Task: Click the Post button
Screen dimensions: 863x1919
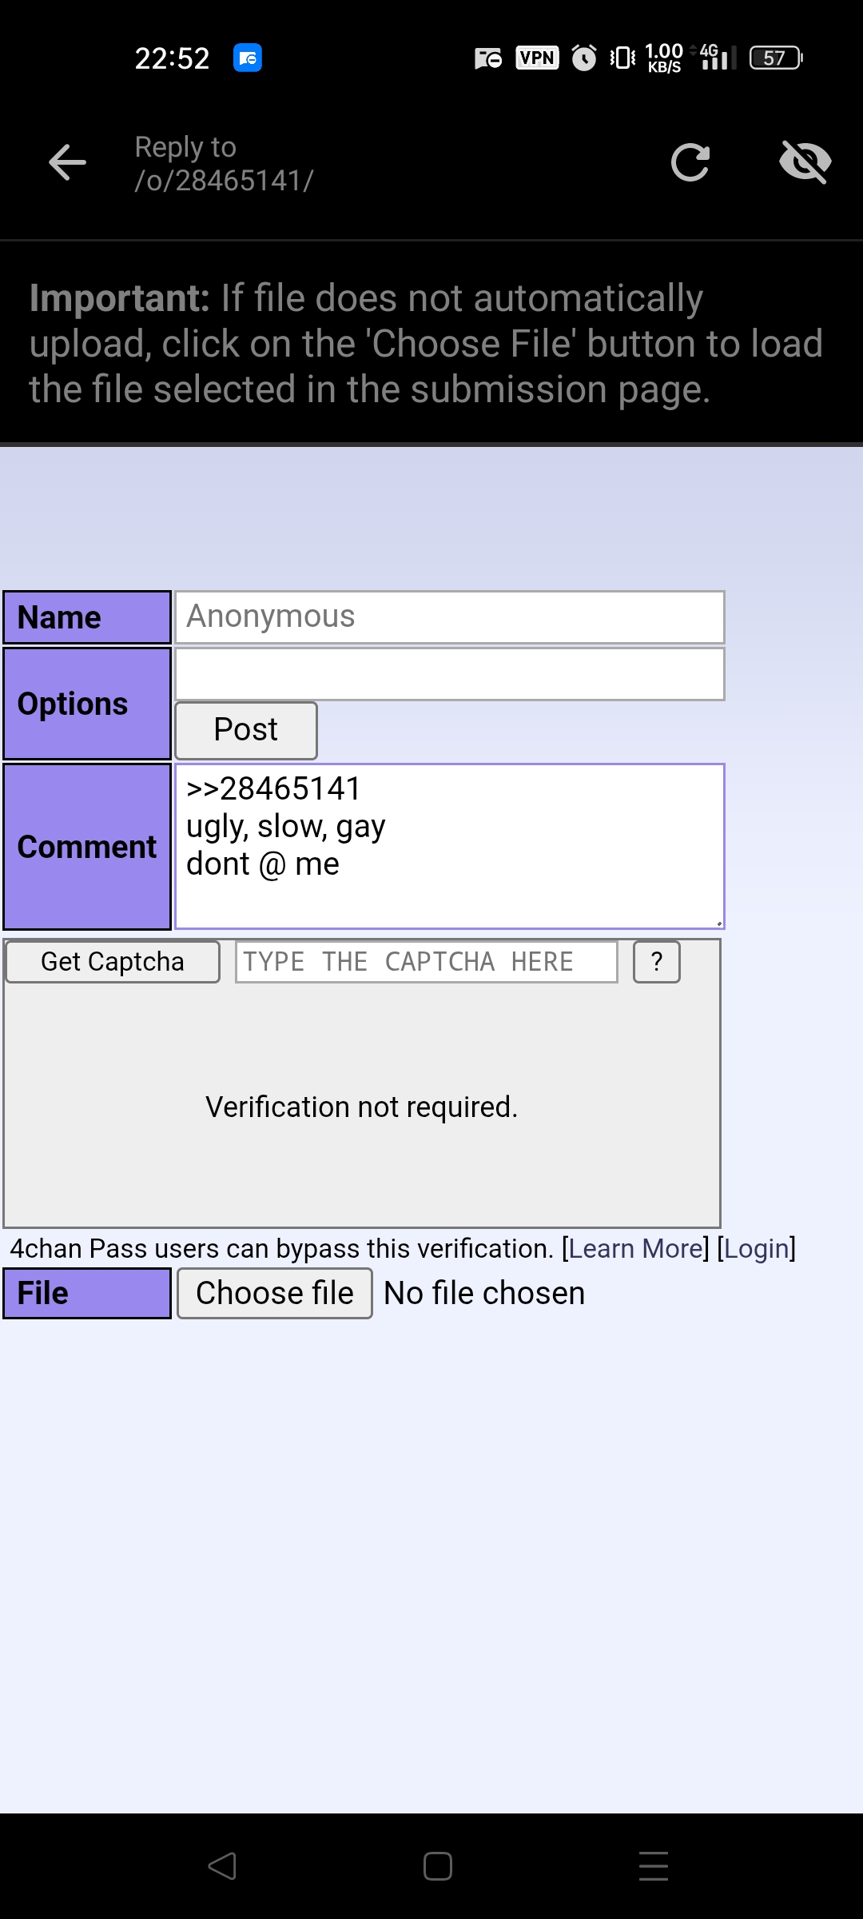Action: tap(246, 730)
